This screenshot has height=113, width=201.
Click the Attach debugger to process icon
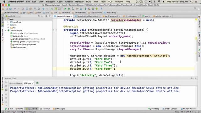[73, 9]
